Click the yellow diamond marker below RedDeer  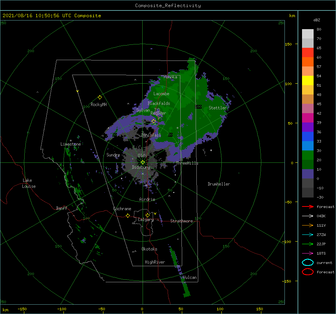pyautogui.click(x=153, y=121)
